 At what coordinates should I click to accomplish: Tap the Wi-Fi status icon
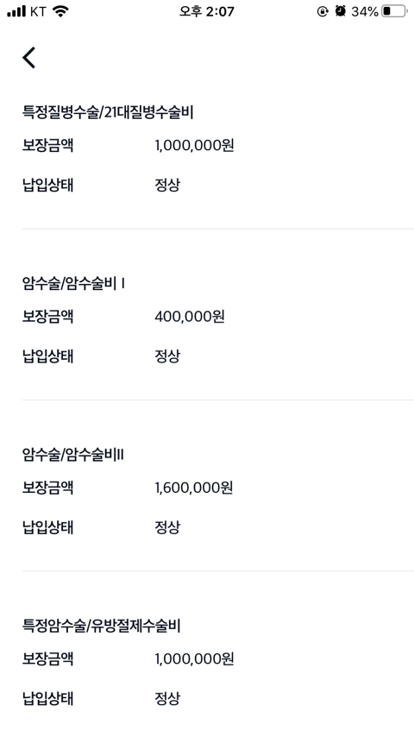tap(60, 12)
